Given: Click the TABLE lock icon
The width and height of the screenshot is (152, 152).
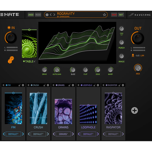Looking at the screenshot, I should pos(35,61).
